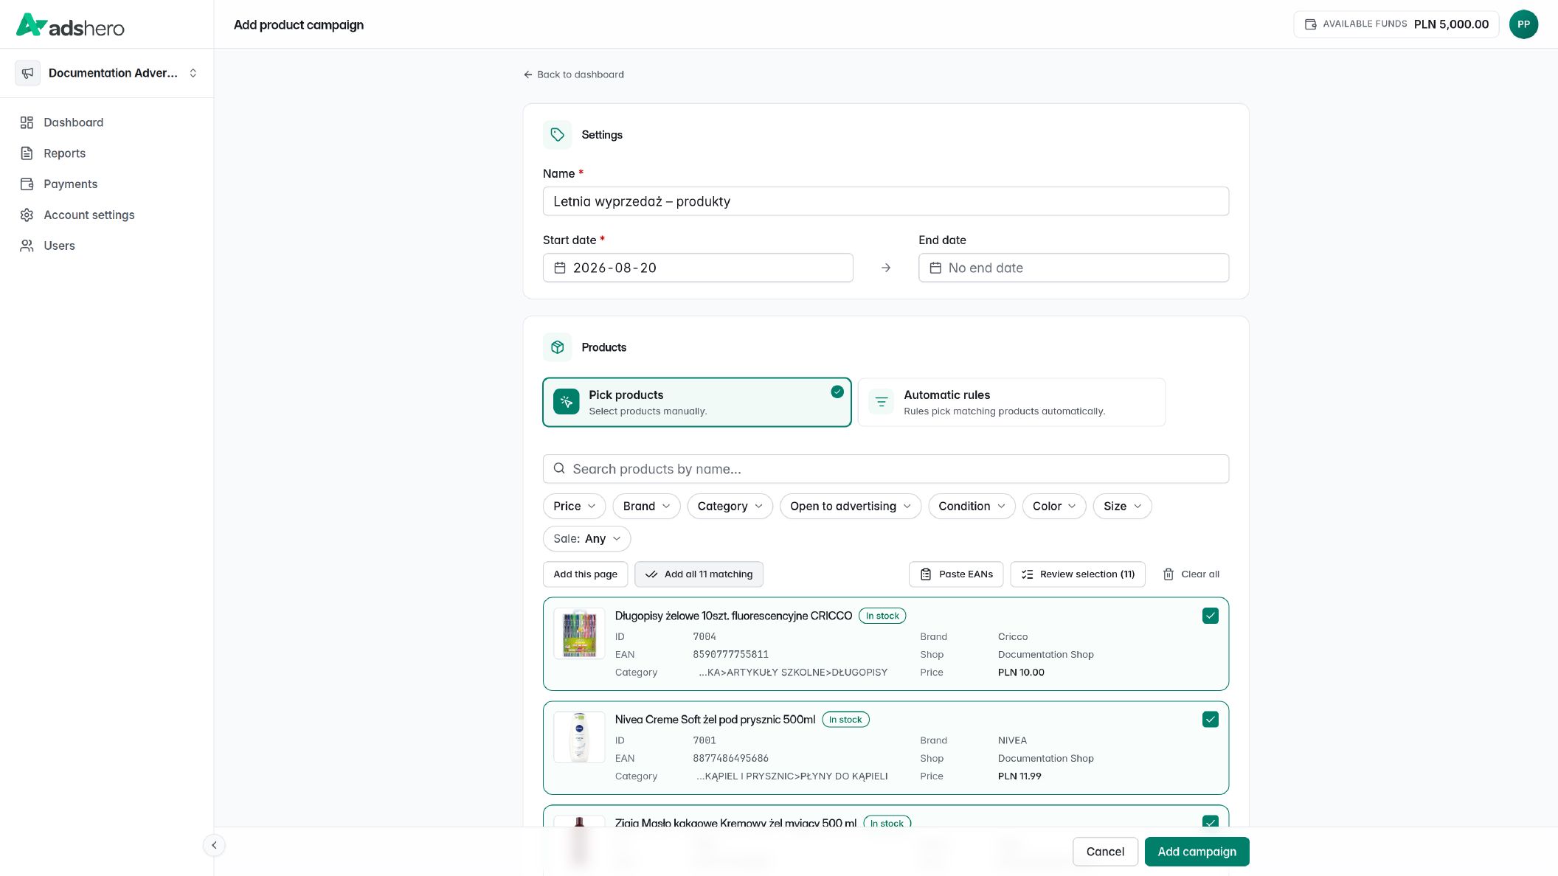Expand the Sale: Any dropdown
The width and height of the screenshot is (1558, 876).
click(x=586, y=539)
